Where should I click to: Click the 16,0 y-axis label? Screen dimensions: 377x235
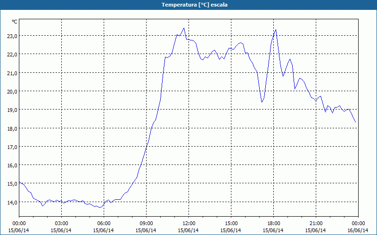pos(12,165)
